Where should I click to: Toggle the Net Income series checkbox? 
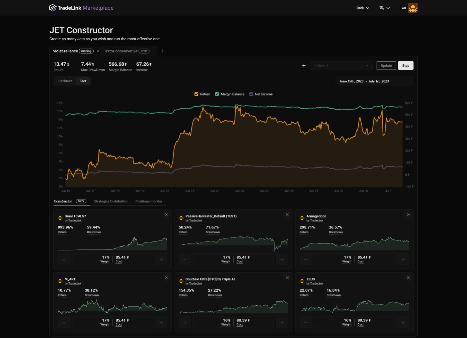[x=251, y=94]
